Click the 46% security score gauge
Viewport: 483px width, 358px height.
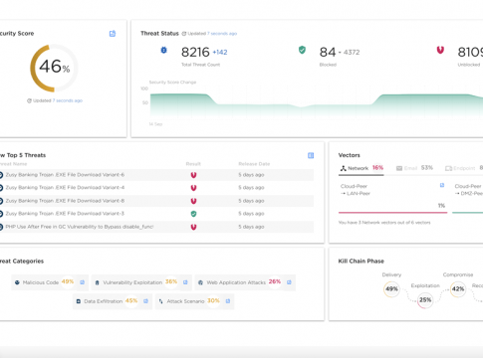pos(54,68)
